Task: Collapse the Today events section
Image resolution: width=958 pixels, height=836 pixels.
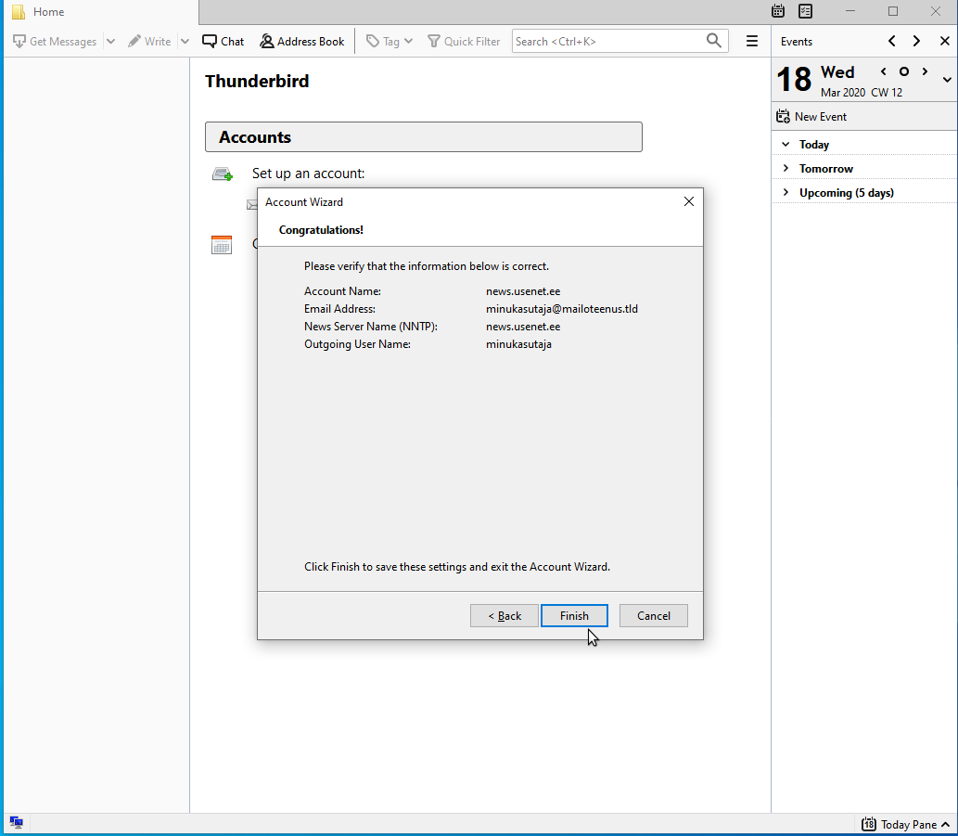Action: [786, 145]
